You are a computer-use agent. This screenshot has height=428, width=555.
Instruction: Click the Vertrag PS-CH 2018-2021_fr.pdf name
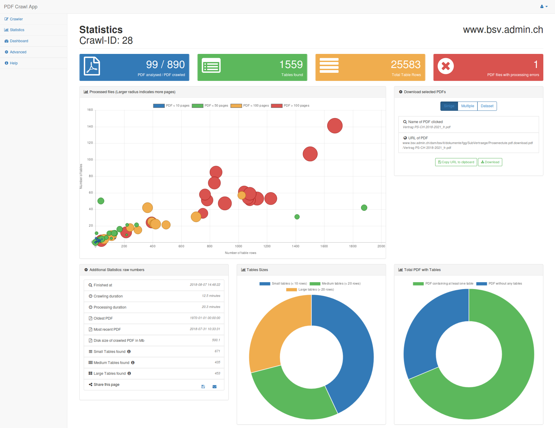pyautogui.click(x=427, y=127)
